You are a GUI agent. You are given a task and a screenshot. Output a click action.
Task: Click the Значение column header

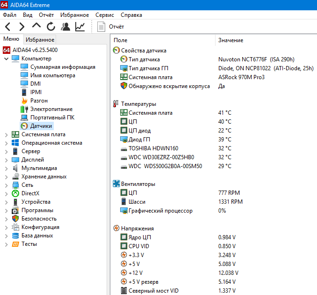231,40
